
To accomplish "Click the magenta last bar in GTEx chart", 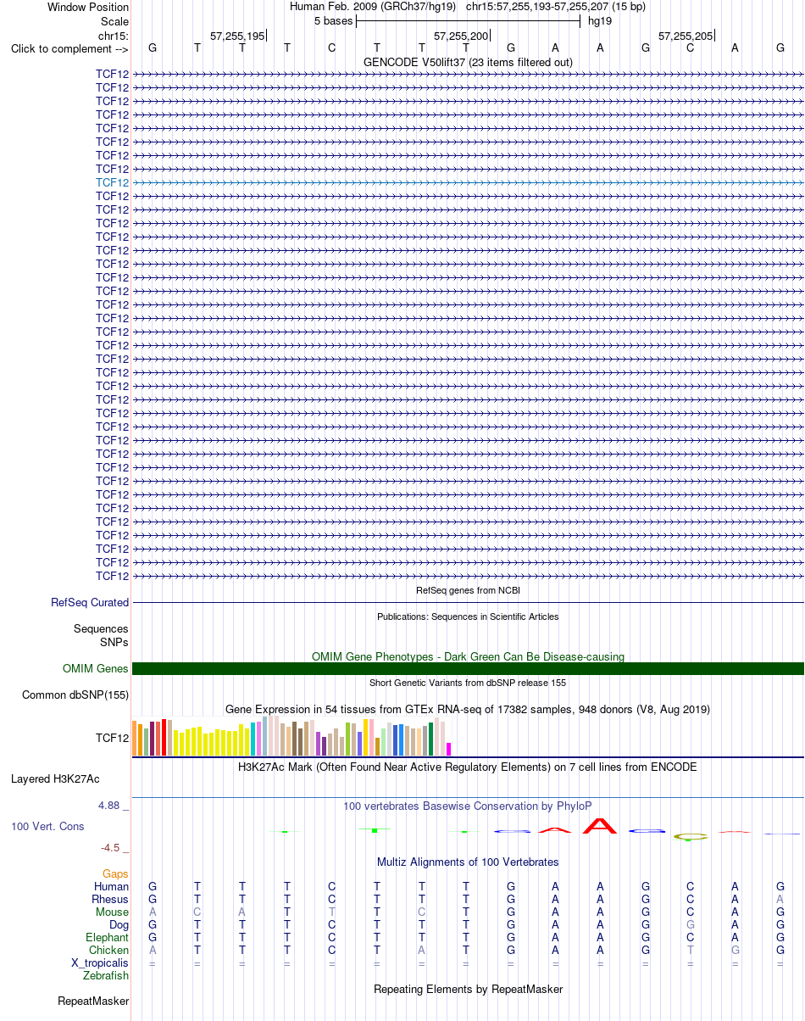I will click(448, 749).
